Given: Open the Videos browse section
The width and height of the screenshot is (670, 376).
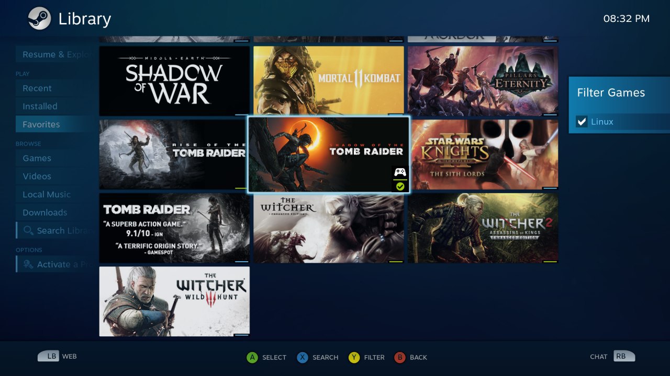Looking at the screenshot, I should pos(54,176).
